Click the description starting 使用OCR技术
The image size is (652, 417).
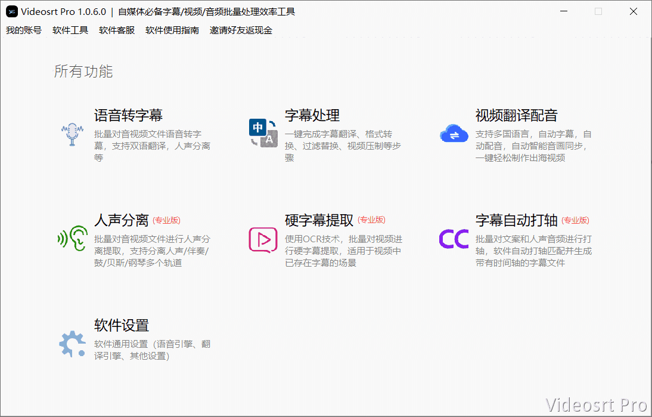click(343, 251)
